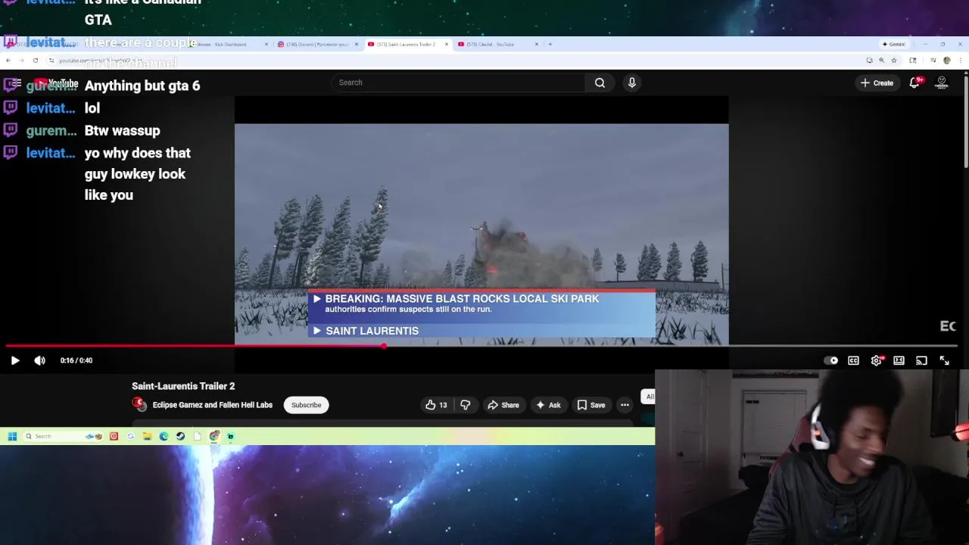Subscribe to Eclipse Gamez channel
The image size is (969, 545).
[307, 405]
